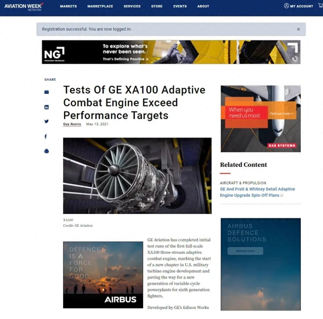This screenshot has width=323, height=319.
Task: Click Find out more on BAE Systems ad
Action: tap(282, 114)
